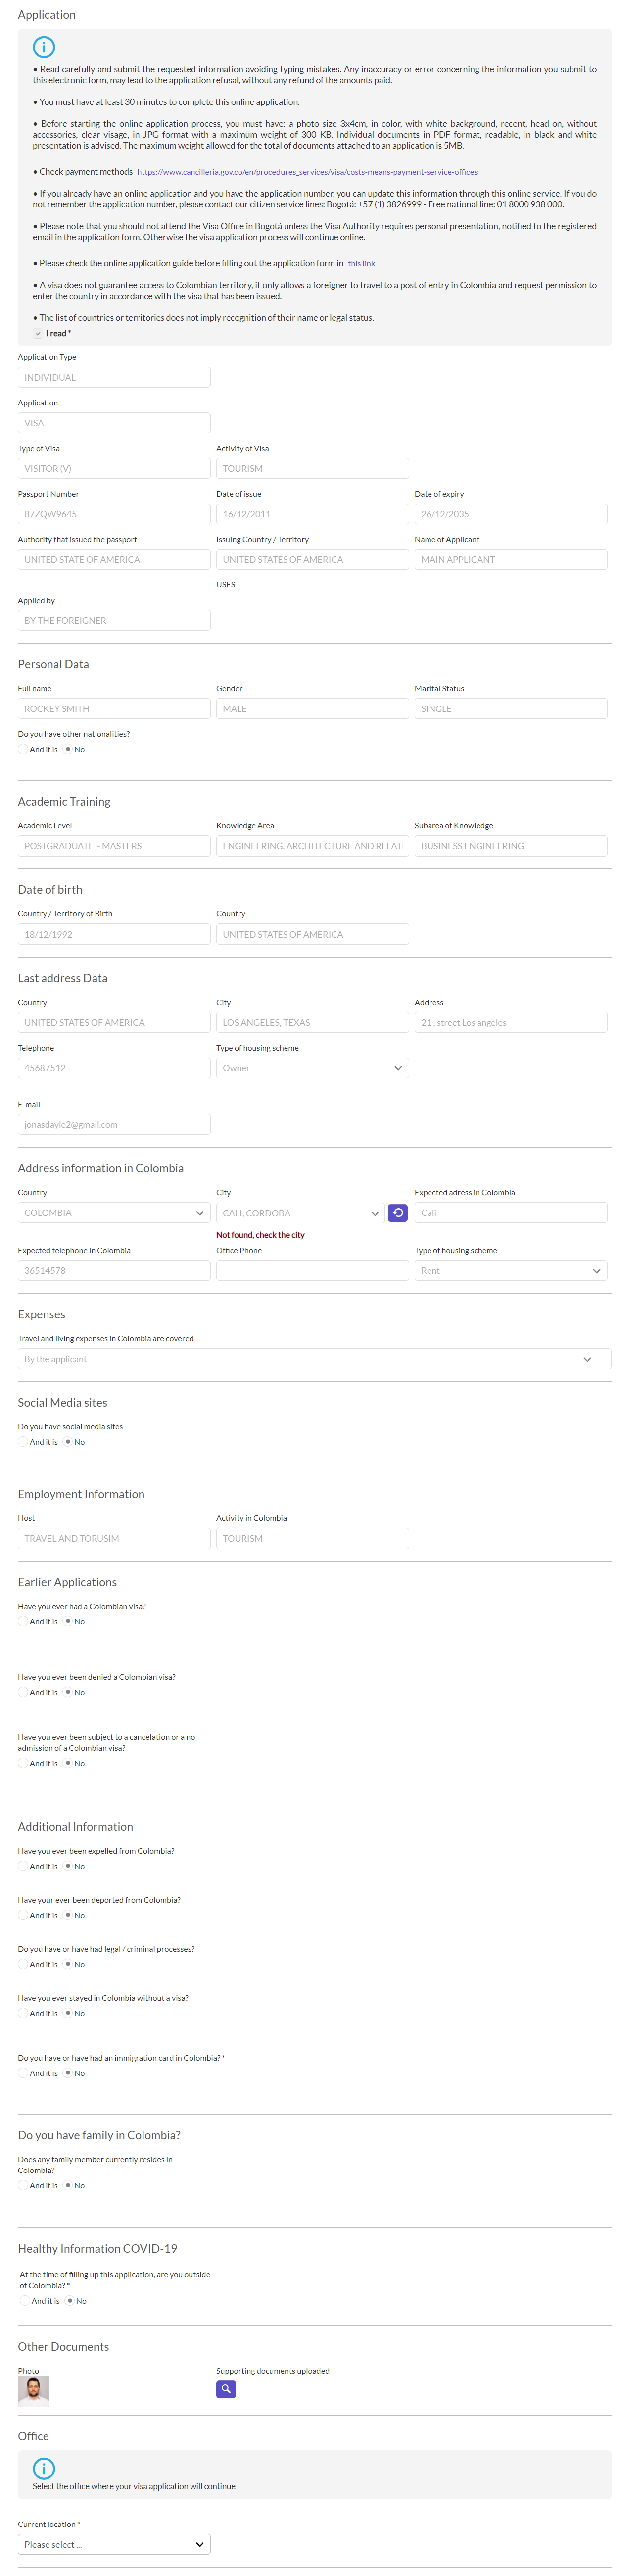Click the Knowledge Area field
621x2576 pixels.
[312, 846]
